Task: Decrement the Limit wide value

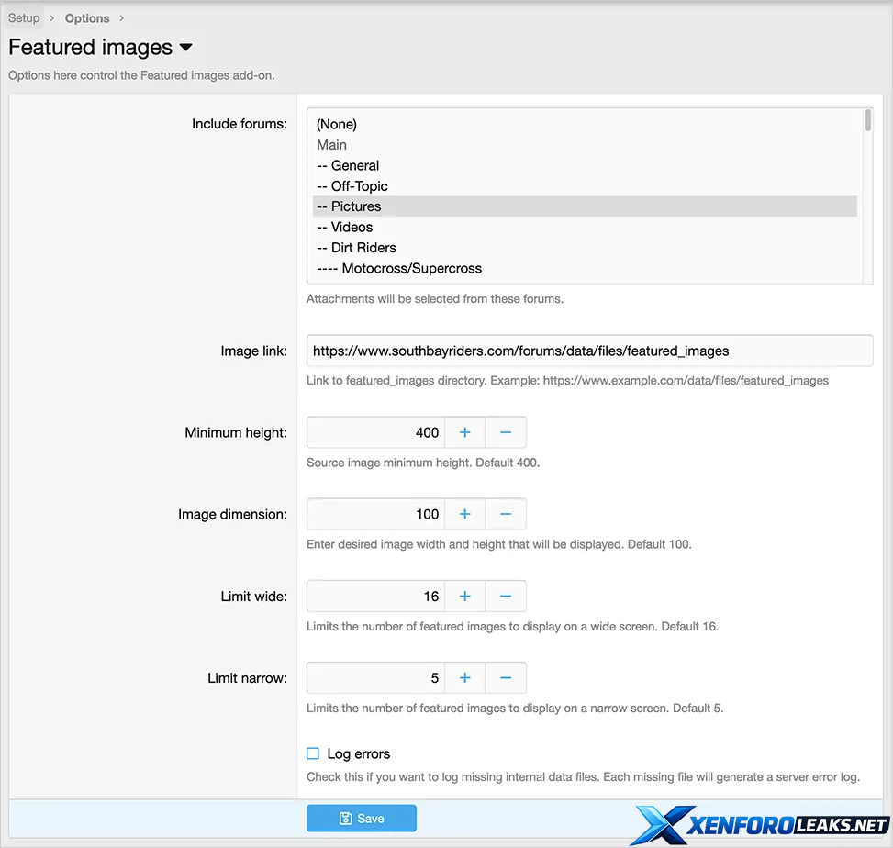Action: coord(506,597)
